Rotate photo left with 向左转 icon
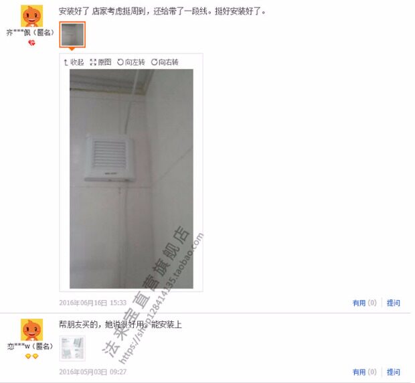Screen dimensions: 415x383 [x=131, y=62]
